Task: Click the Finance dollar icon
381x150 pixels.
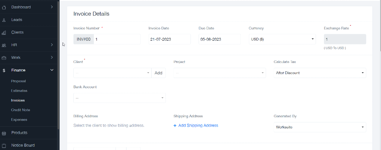Action: pyautogui.click(x=4, y=70)
